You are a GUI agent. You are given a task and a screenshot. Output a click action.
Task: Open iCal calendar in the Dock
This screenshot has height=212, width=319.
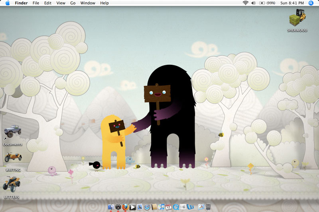168,207
